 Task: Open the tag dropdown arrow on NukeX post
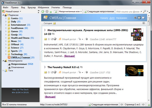(83, 72)
